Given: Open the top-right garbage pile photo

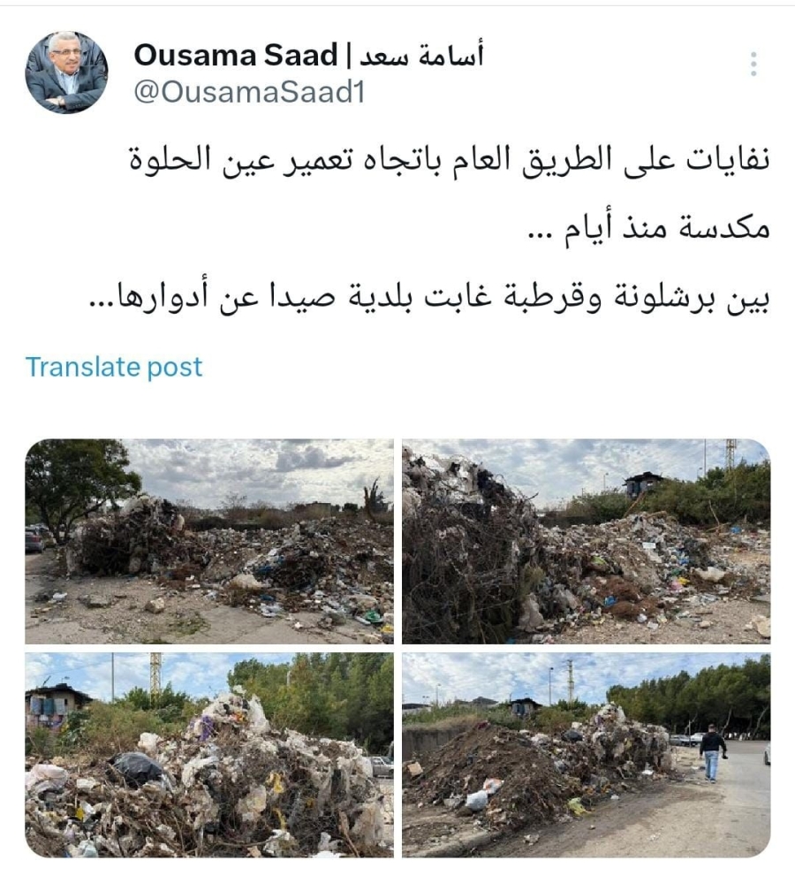Looking at the screenshot, I should (586, 542).
